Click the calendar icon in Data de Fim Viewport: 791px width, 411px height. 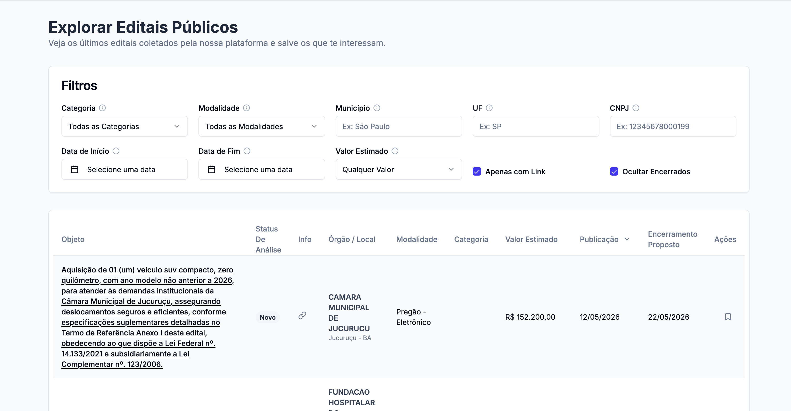click(212, 169)
